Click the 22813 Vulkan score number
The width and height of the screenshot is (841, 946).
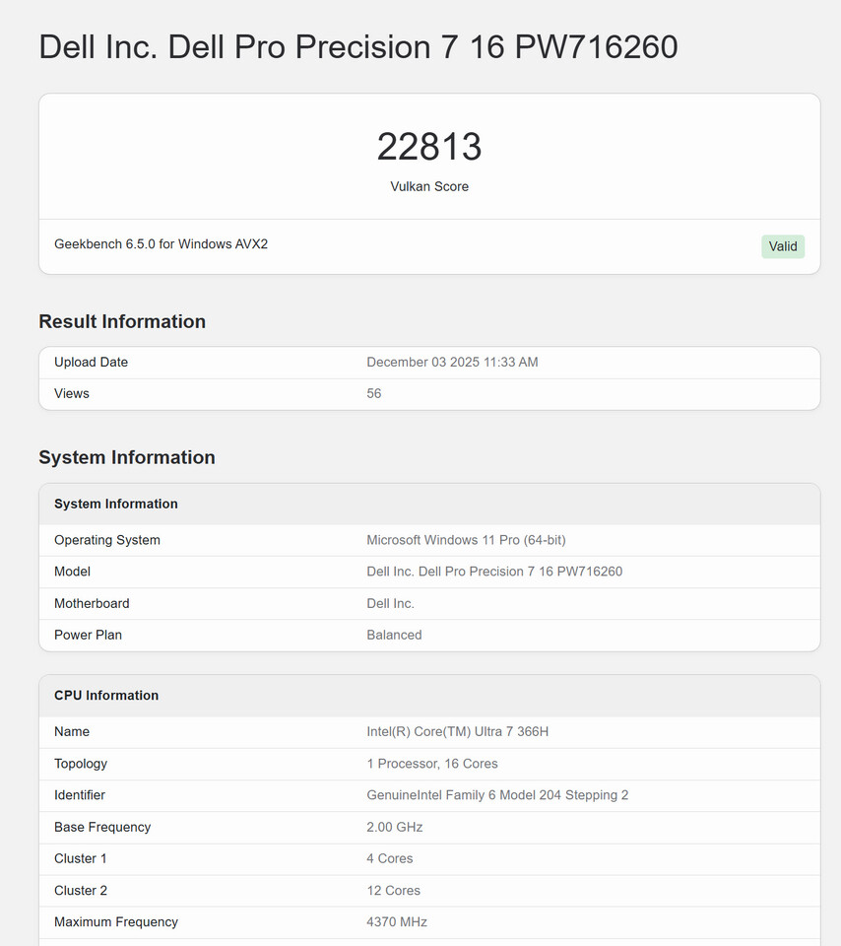[429, 147]
